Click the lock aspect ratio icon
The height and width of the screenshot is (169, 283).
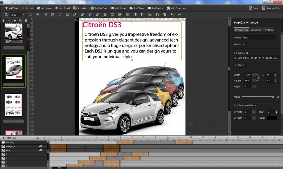tap(258, 78)
